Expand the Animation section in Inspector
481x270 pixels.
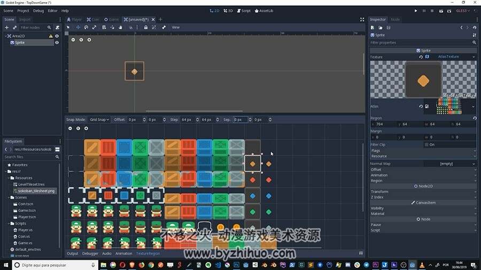pos(423,175)
